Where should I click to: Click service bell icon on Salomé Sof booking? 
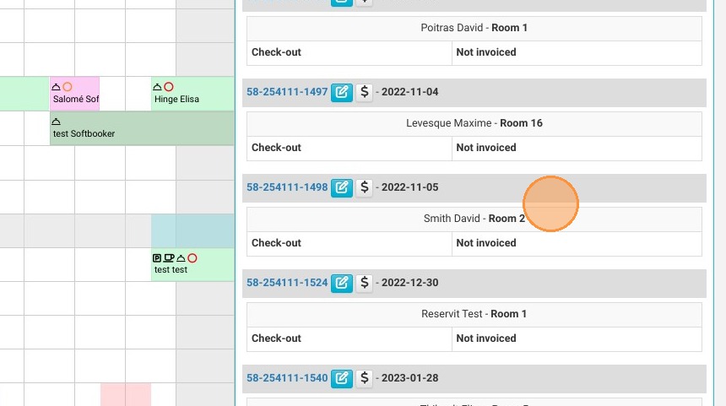[x=56, y=87]
